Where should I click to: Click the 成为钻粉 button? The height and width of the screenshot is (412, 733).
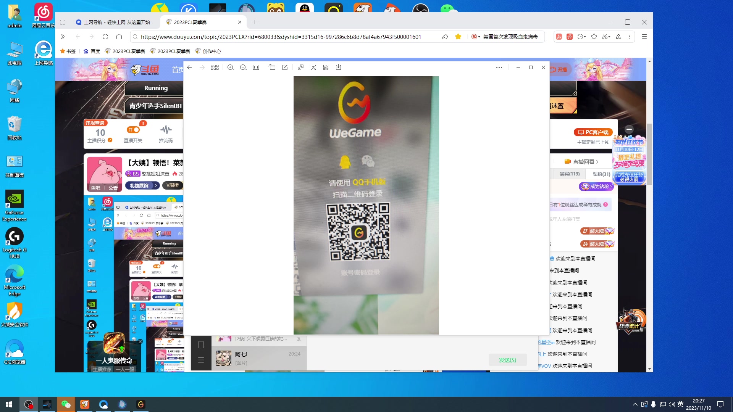click(x=596, y=187)
